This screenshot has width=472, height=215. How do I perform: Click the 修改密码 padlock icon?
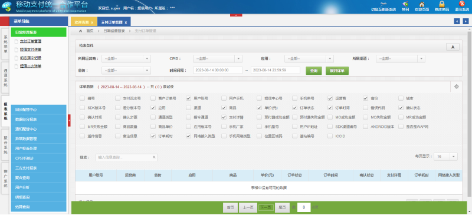click(441, 4)
